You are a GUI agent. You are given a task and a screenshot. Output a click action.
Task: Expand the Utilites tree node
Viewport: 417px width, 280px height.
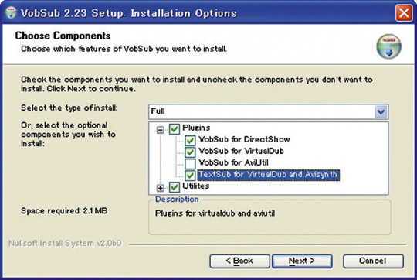pos(160,188)
